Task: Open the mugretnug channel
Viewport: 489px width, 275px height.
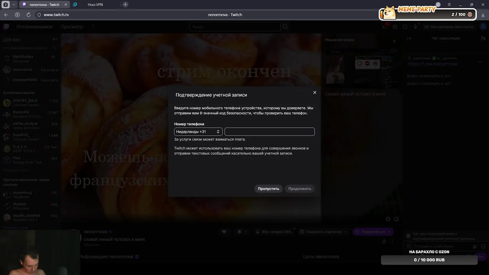Action: click(x=31, y=195)
